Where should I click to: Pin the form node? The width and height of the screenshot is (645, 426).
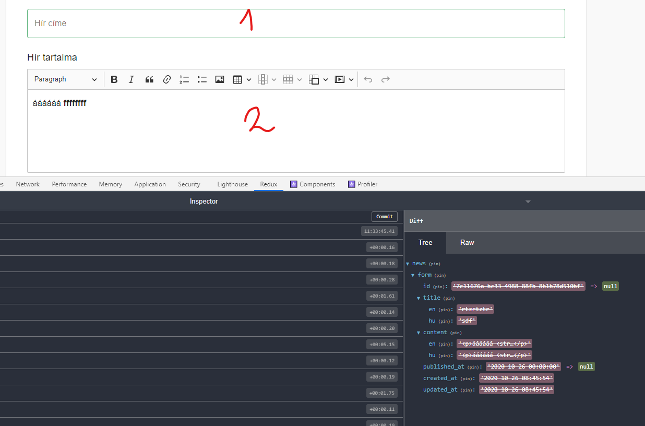440,276
